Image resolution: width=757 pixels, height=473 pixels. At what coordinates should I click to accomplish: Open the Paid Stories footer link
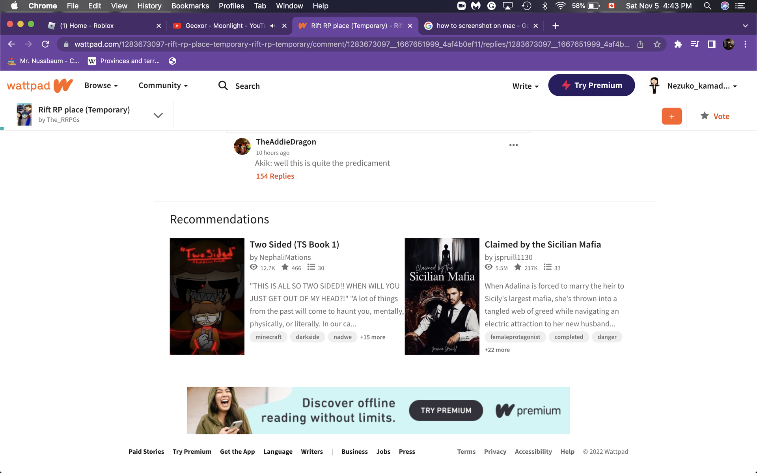tap(146, 452)
